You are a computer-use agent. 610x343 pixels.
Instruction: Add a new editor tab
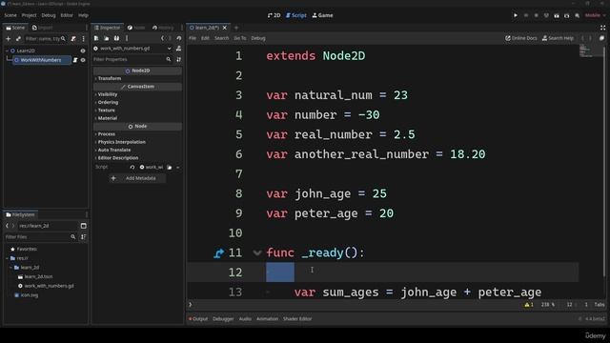[236, 28]
